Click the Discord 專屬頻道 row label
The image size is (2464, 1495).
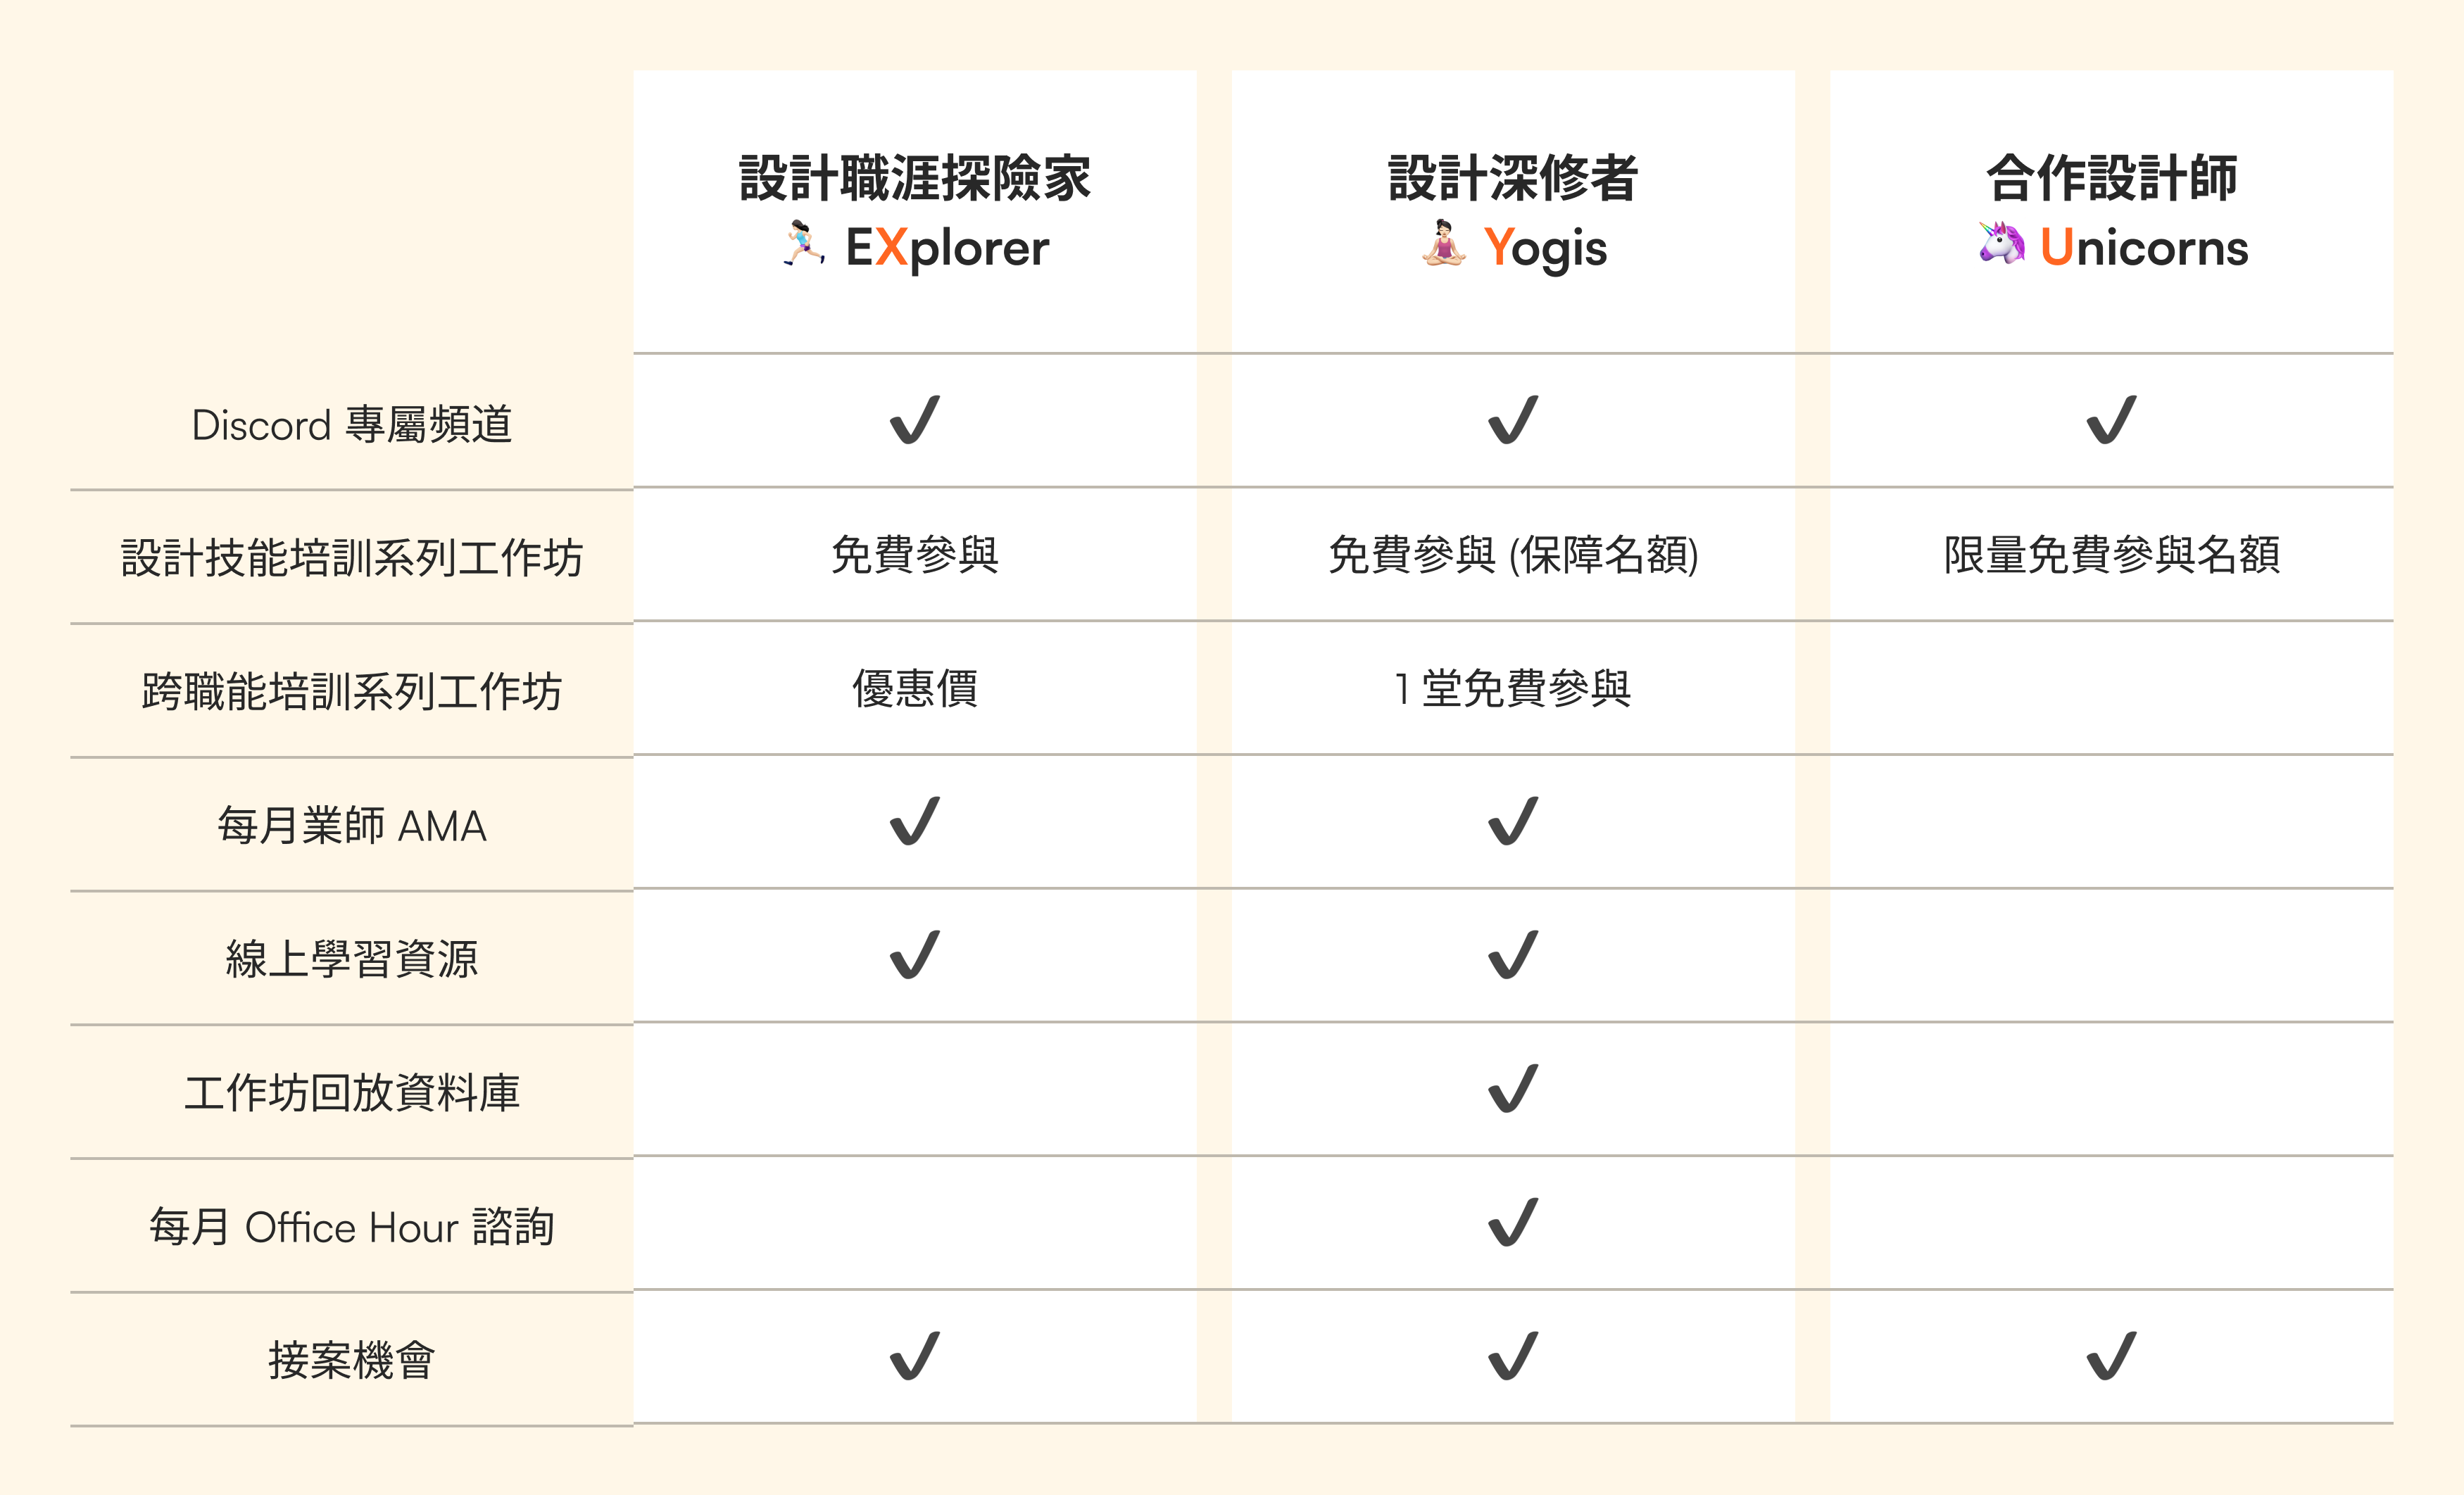pos(351,425)
